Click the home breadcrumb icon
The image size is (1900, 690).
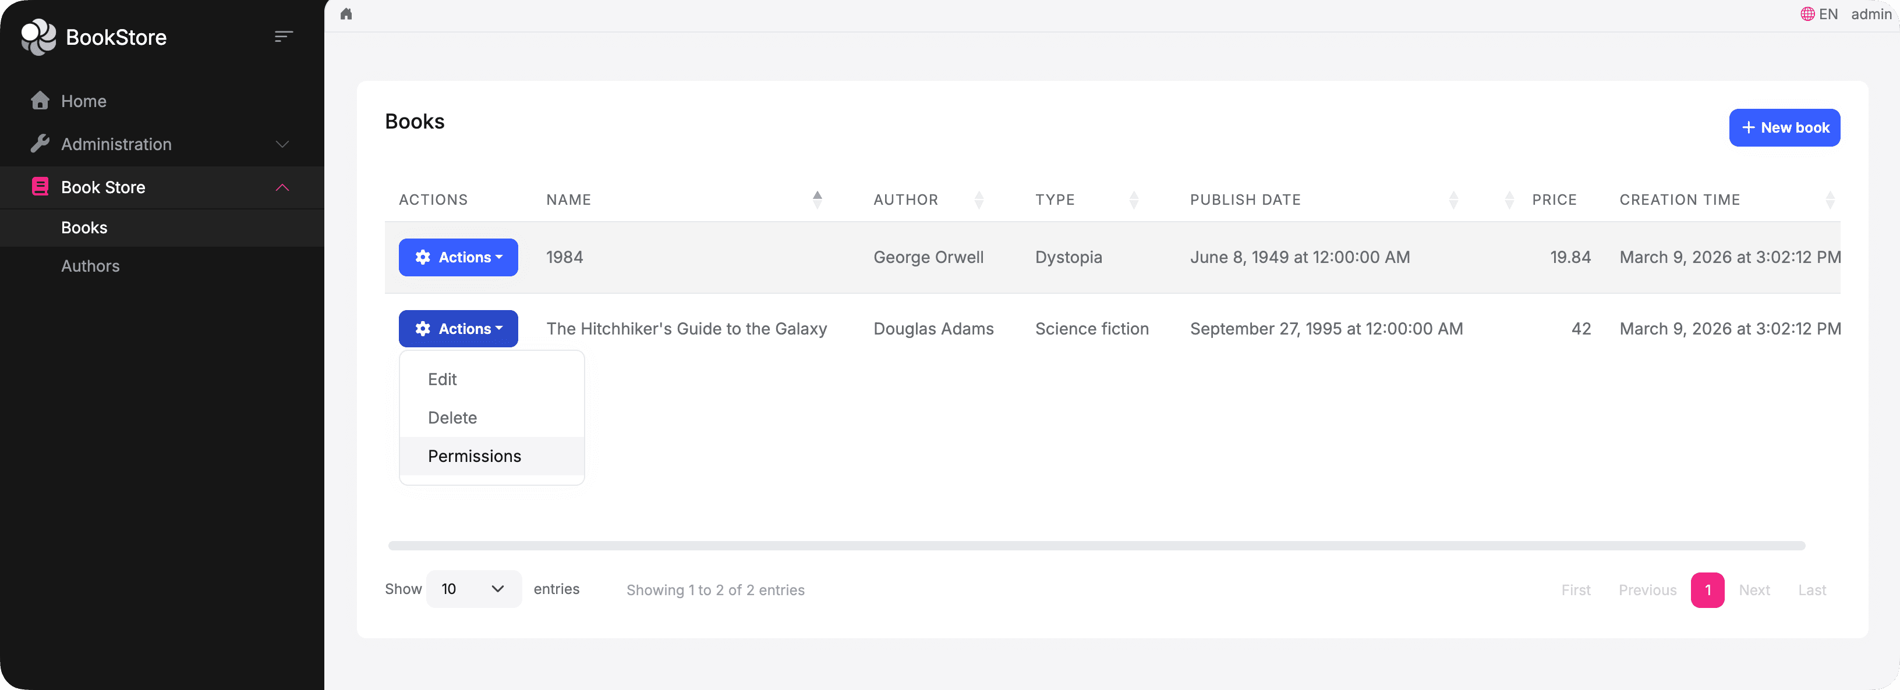tap(346, 14)
